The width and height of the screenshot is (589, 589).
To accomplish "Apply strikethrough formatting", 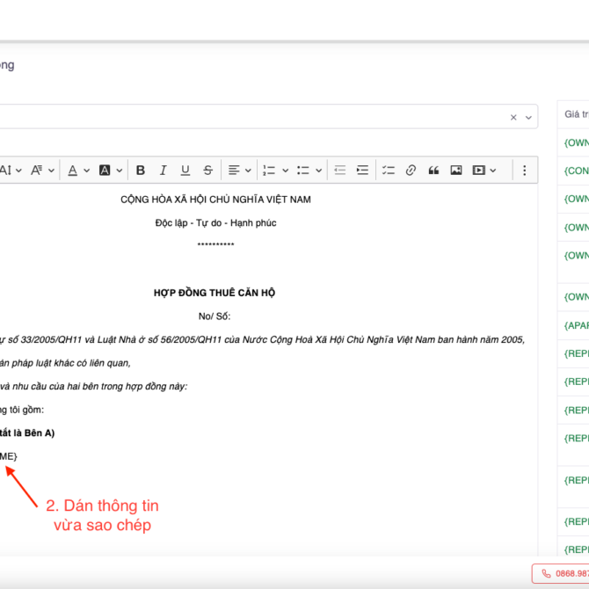I will coord(208,171).
